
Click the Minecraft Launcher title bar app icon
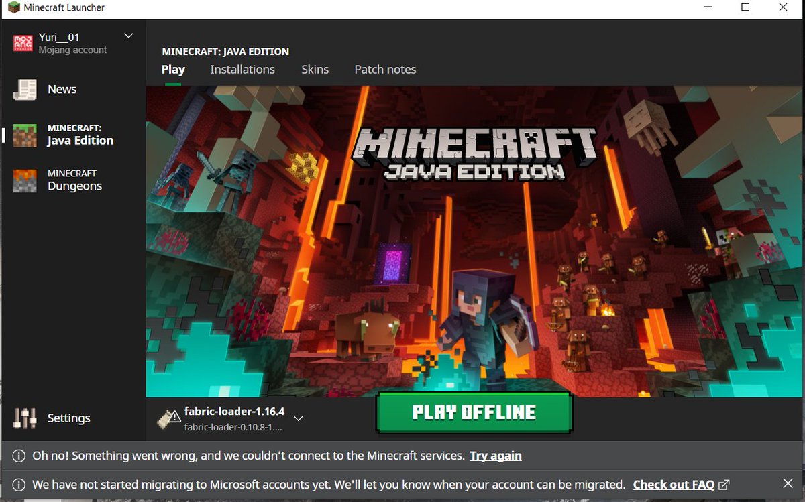point(14,8)
